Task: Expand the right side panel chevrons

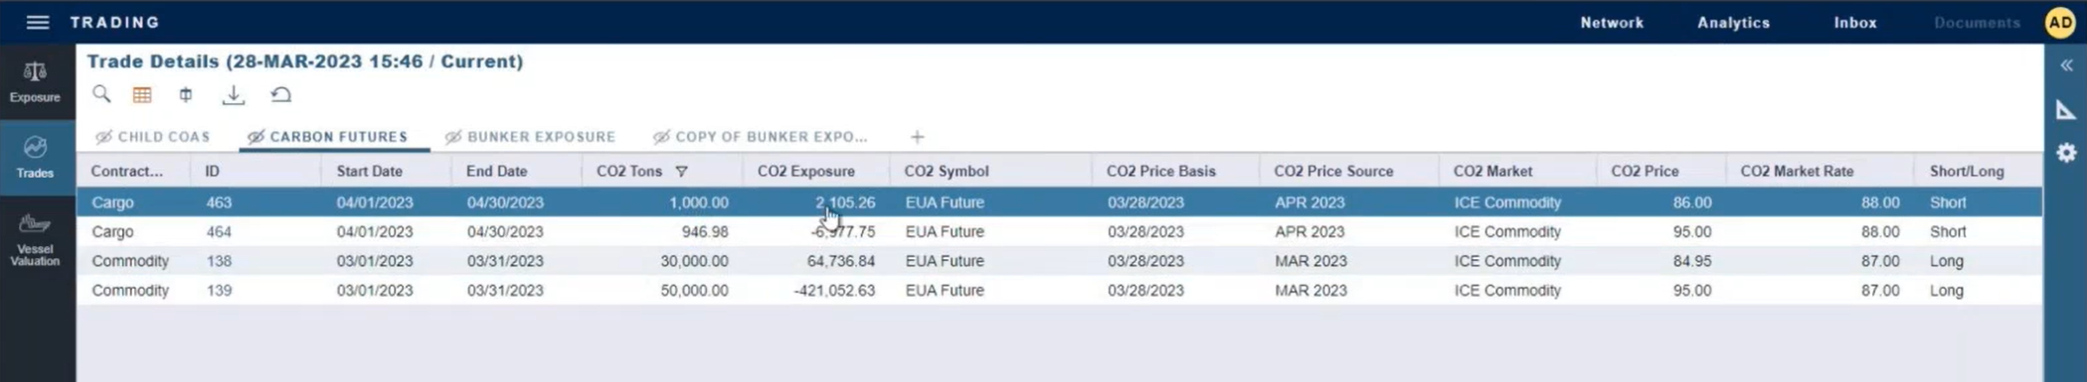Action: point(2066,65)
